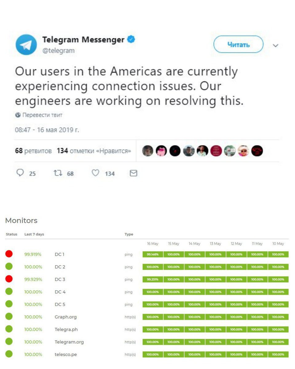Click the blue verified badge next to Telegram Messenger

[131, 40]
